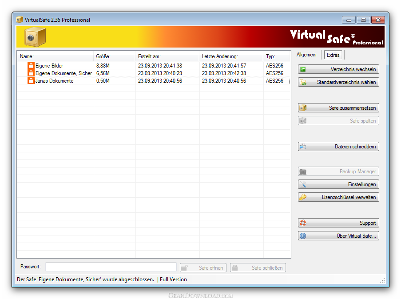Screen dimensions: 401x299
Task: Switch to the Extras tab
Action: (x=333, y=55)
